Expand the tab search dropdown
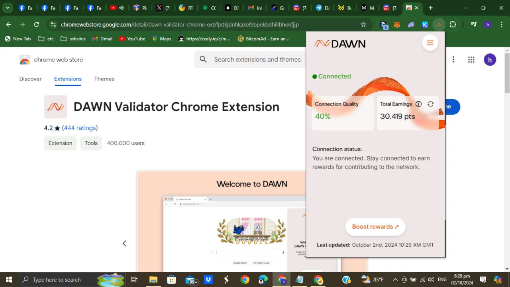This screenshot has width=510, height=287. 7,8
